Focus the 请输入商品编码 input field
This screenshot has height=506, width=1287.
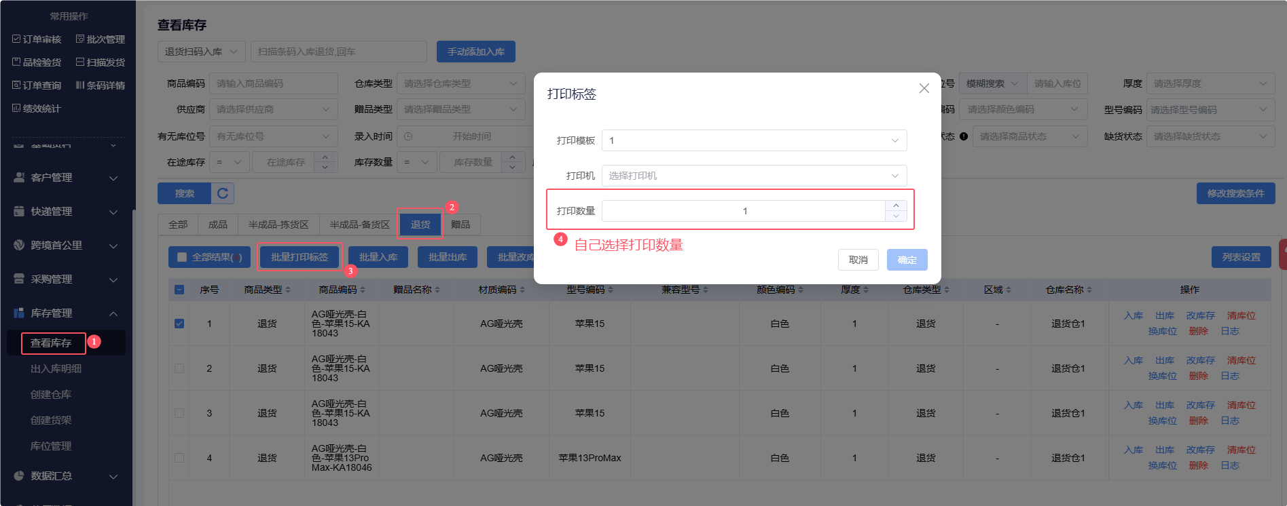tap(273, 83)
